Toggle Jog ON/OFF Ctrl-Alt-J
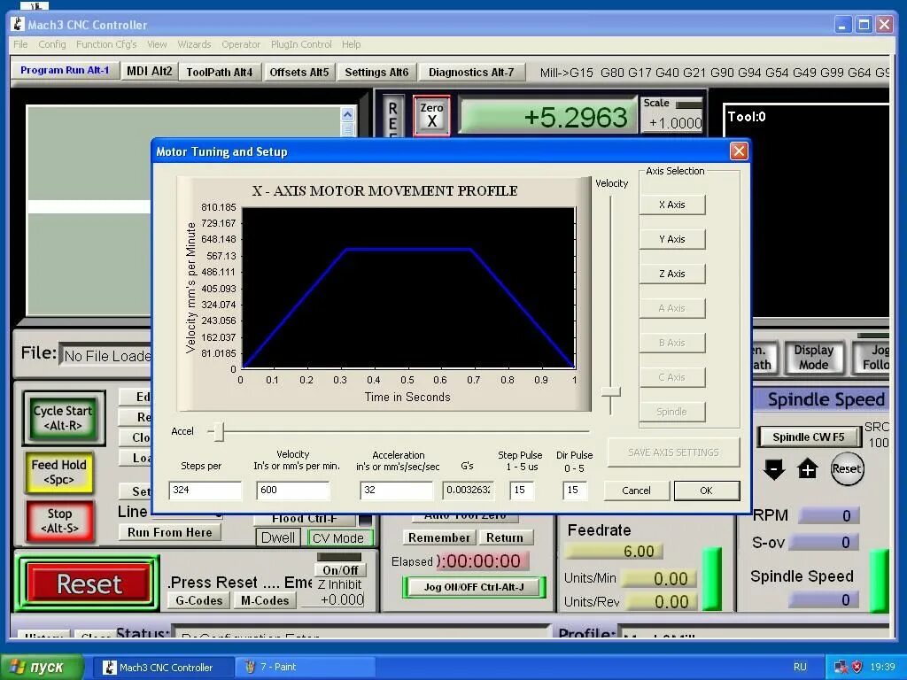 (474, 587)
